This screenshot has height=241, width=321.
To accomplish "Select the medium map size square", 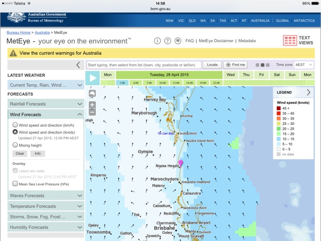I will click(x=262, y=65).
